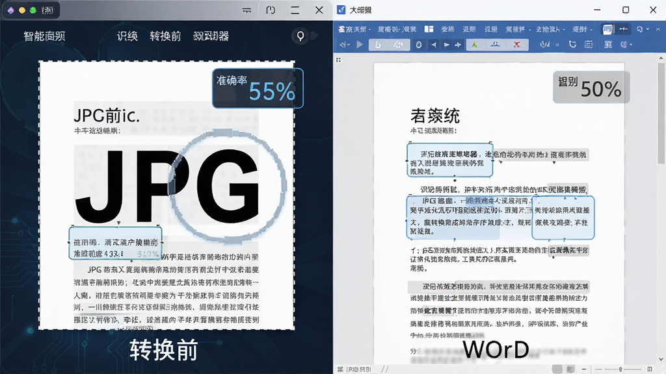Open the first ribbon menu in right window
Image resolution: width=666 pixels, height=374 pixels.
tap(354, 29)
